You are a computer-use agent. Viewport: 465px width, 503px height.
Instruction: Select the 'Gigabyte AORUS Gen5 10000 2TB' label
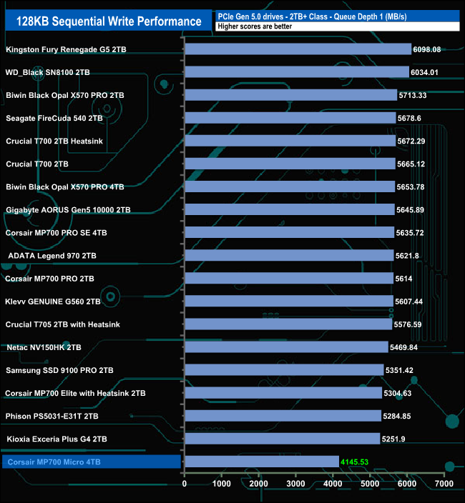pos(68,210)
